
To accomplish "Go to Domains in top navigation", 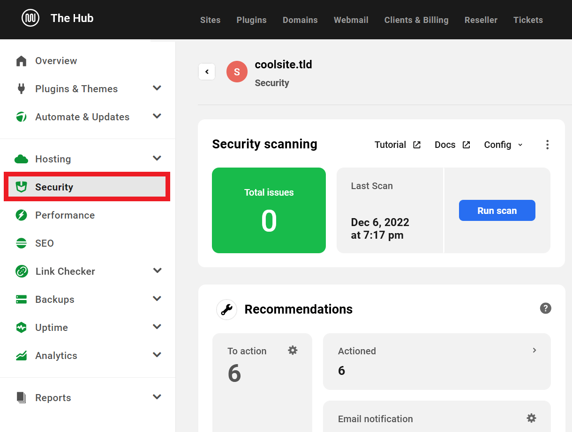I will click(300, 20).
